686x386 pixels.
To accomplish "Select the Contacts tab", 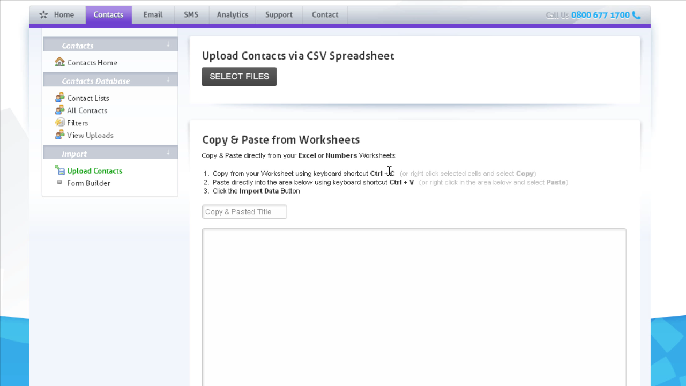I will coord(108,15).
